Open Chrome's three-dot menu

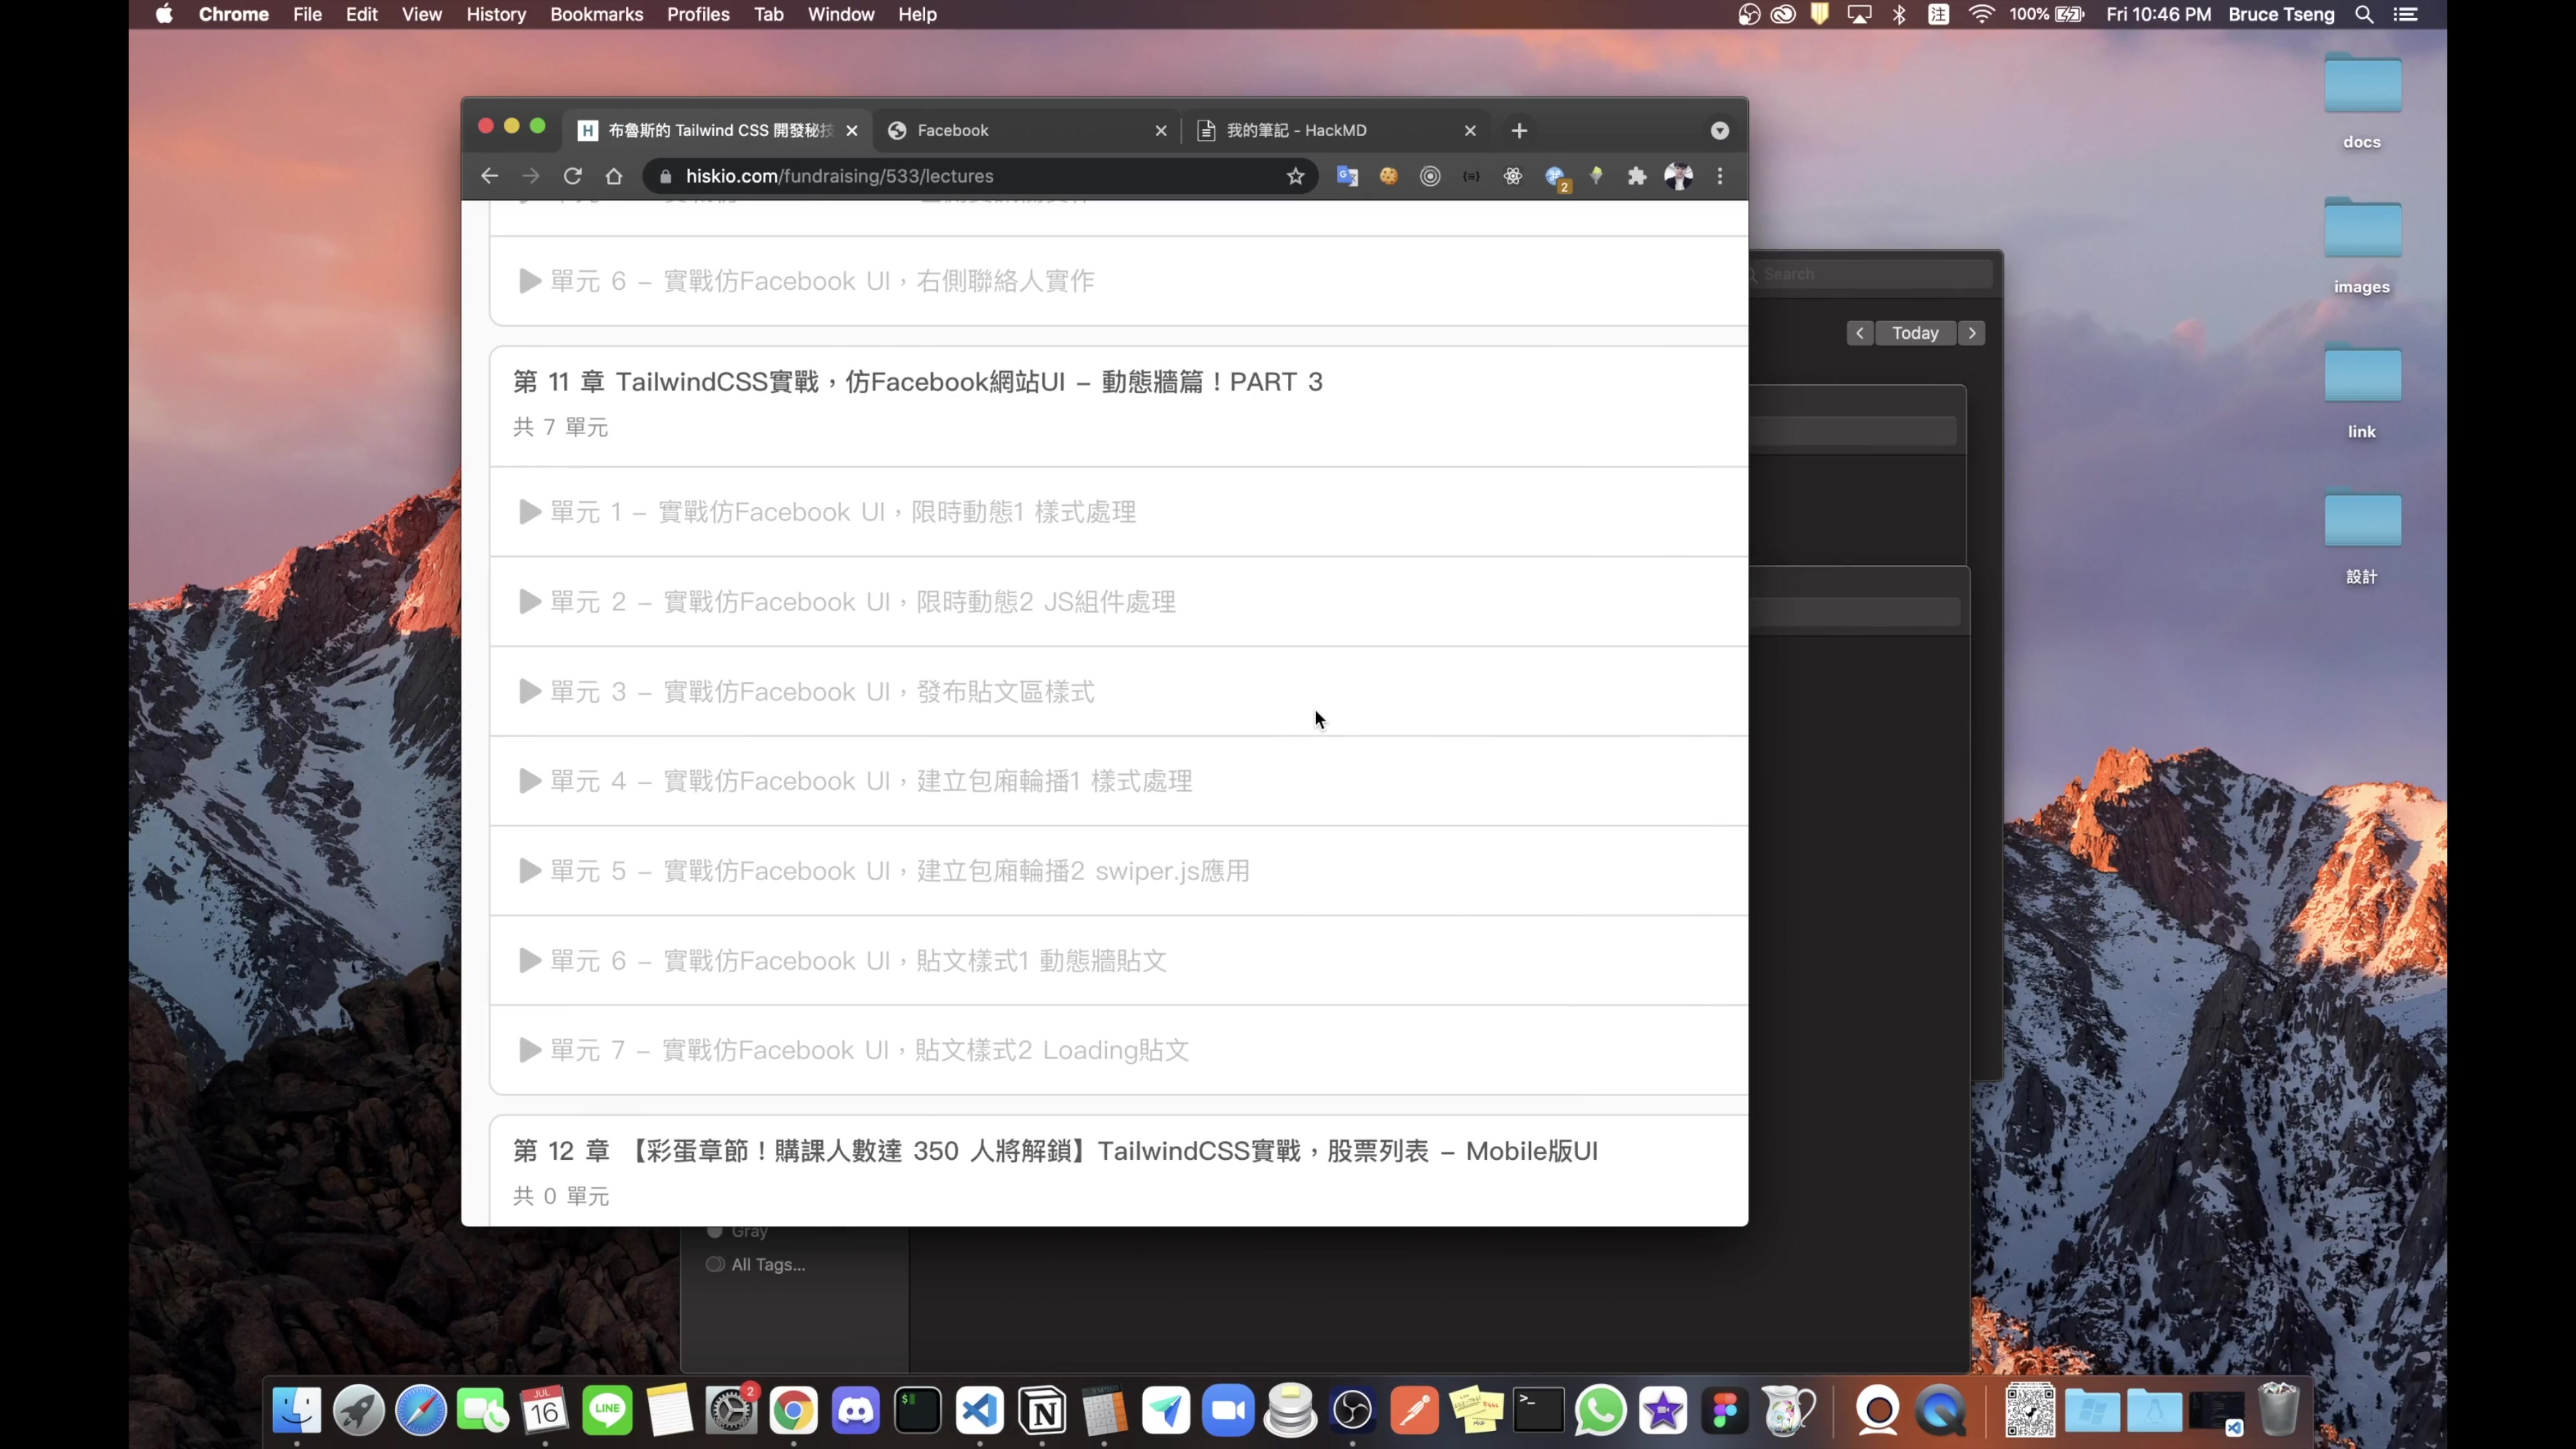[x=1720, y=177]
